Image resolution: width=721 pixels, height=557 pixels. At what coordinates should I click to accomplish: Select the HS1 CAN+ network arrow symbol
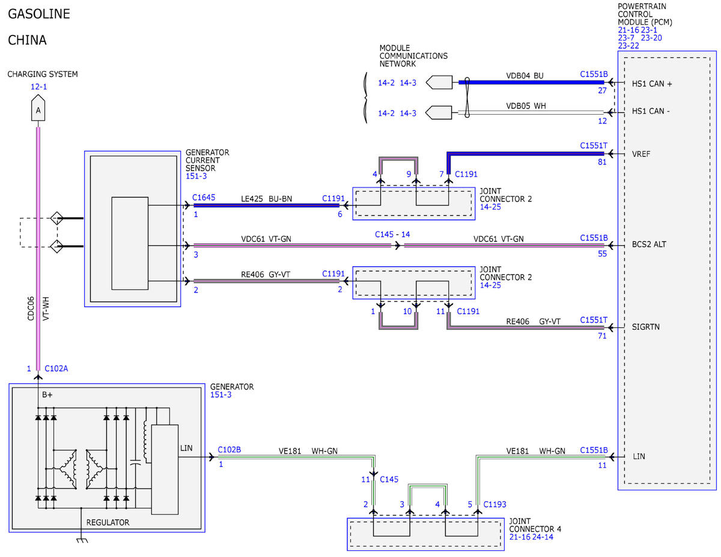[439, 82]
